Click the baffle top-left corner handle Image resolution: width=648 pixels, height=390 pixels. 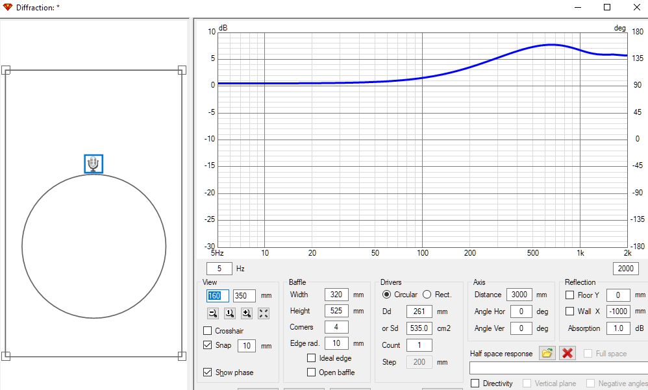point(6,70)
